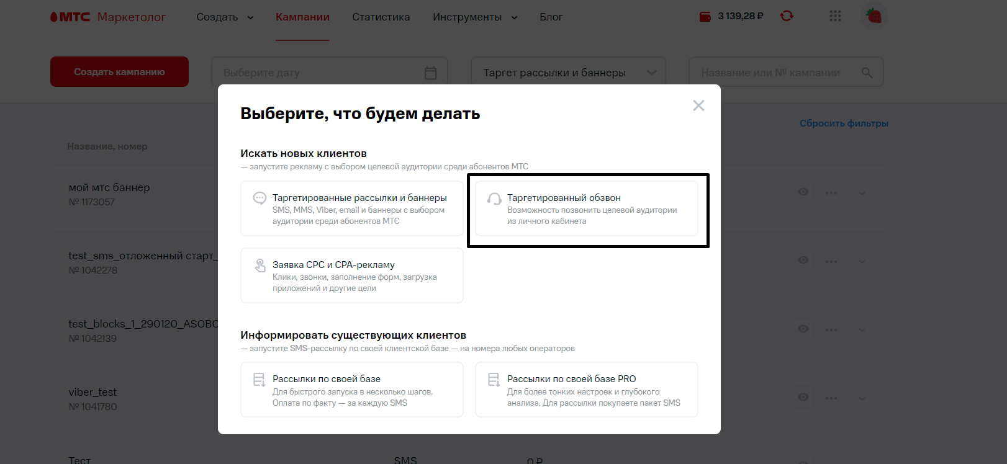1007x464 pixels.
Task: Expand the test_blocks_1_290120 row chevron
Action: tap(862, 329)
